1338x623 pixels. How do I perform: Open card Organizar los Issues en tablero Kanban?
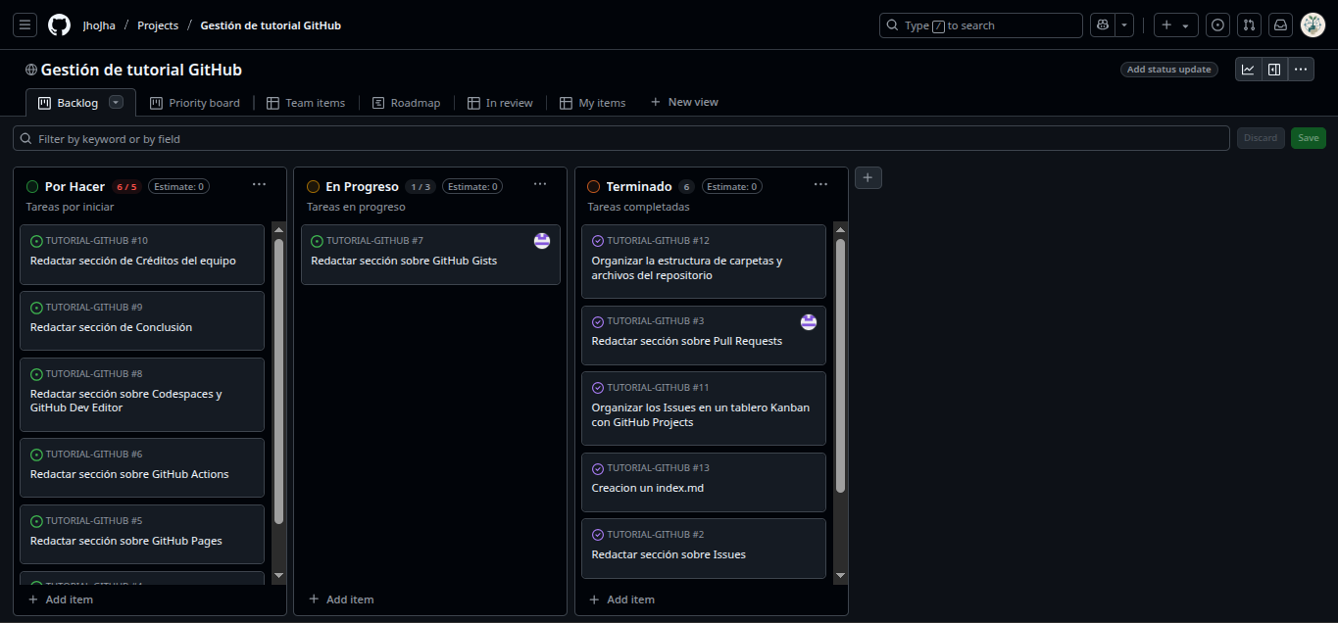coord(701,415)
